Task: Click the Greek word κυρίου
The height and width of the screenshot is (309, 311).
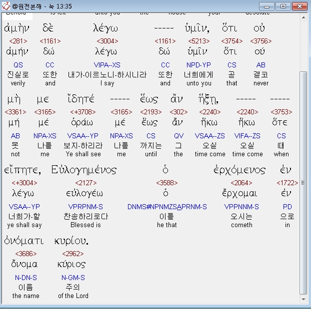Action: coord(71,241)
